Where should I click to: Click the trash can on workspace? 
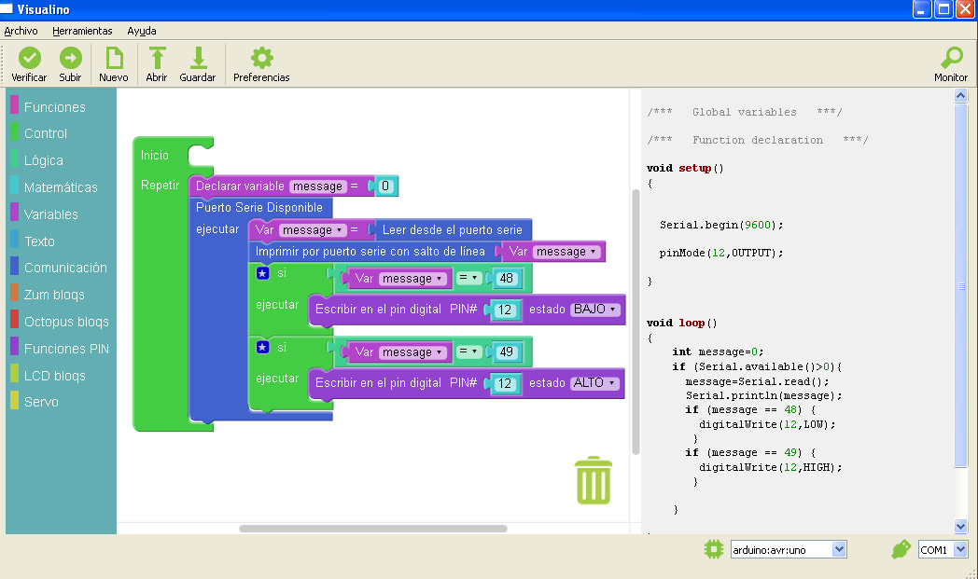(594, 480)
